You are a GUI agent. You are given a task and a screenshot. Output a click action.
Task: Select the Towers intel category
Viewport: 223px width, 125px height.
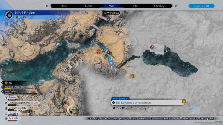coord(12,98)
